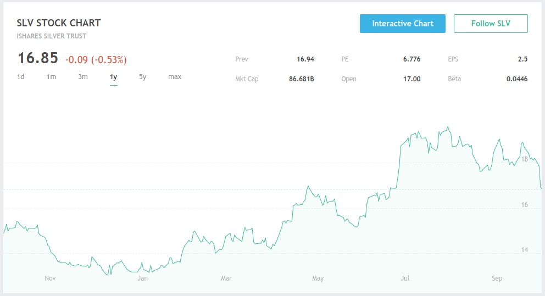Click the Jul label on the time axis
The image size is (545, 296).
pos(405,278)
